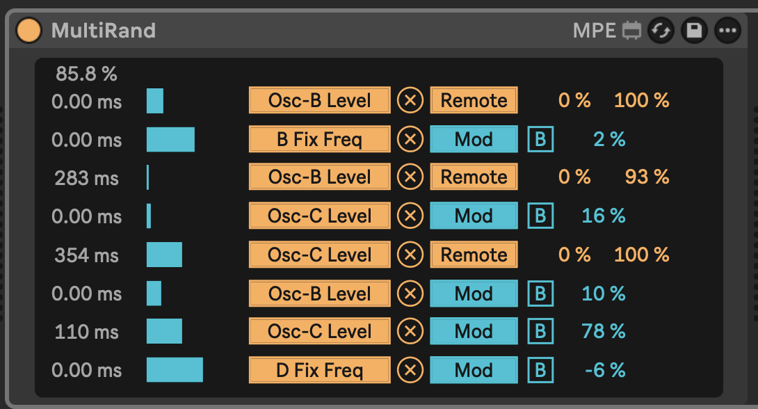Image resolution: width=758 pixels, height=409 pixels.
Task: Clear the D Fix Freq mapping
Action: tap(410, 370)
